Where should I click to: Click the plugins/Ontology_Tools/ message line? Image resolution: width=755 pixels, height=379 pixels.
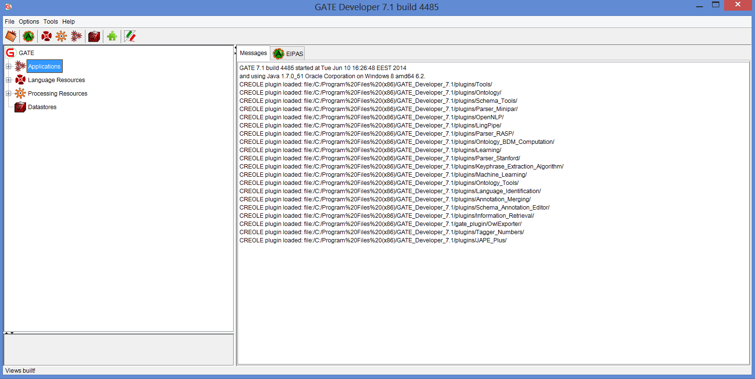[379, 183]
